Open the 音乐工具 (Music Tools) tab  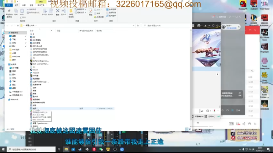point(41,5)
